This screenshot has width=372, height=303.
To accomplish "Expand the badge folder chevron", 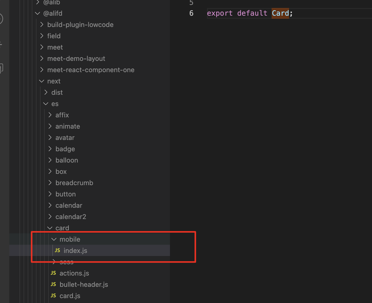I will [x=50, y=149].
